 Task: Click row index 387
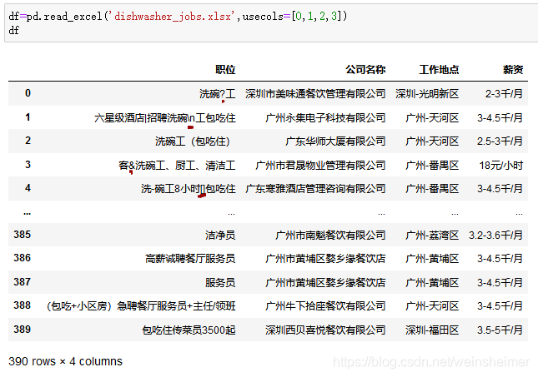pyautogui.click(x=23, y=282)
